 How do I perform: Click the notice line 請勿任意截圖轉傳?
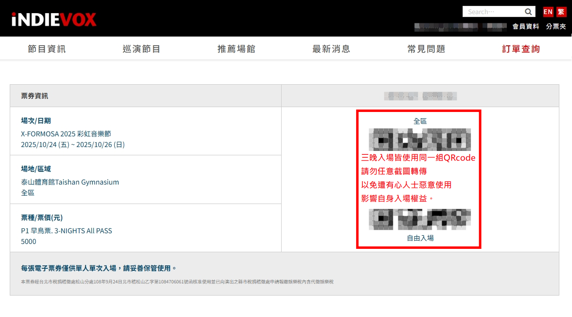point(394,171)
